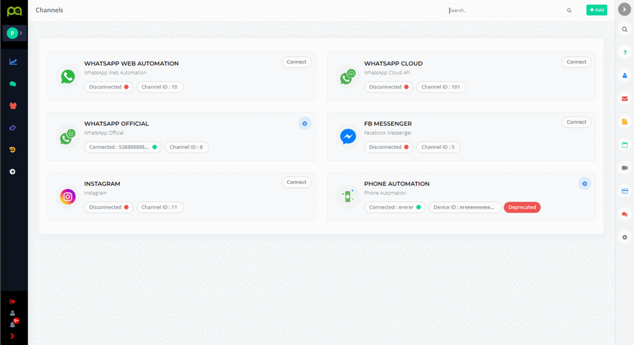Open the blue credit card icon
This screenshot has width=634, height=345.
tap(624, 191)
